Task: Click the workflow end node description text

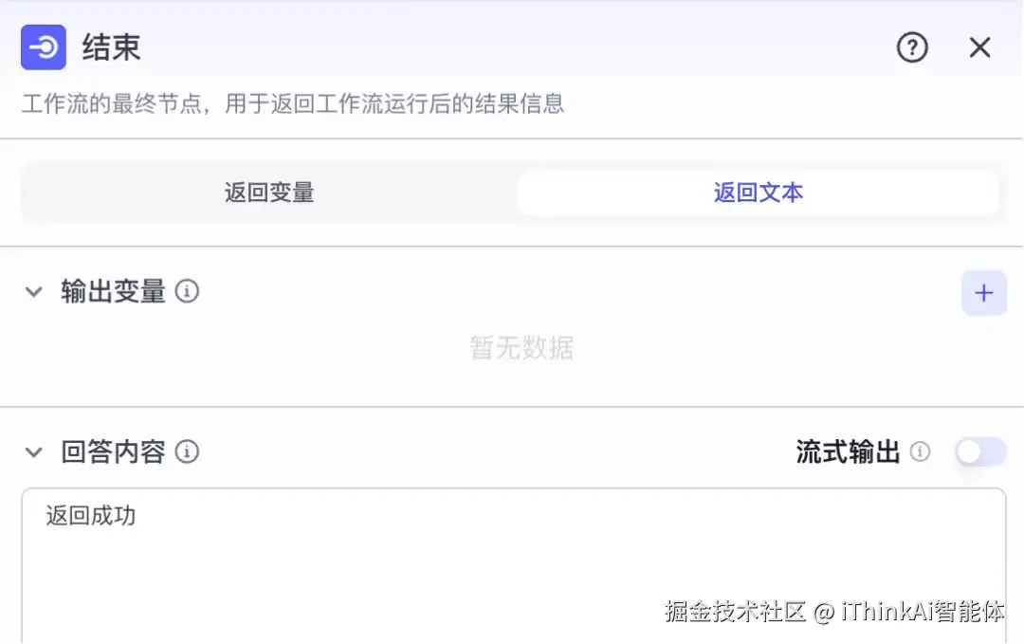Action: point(293,103)
